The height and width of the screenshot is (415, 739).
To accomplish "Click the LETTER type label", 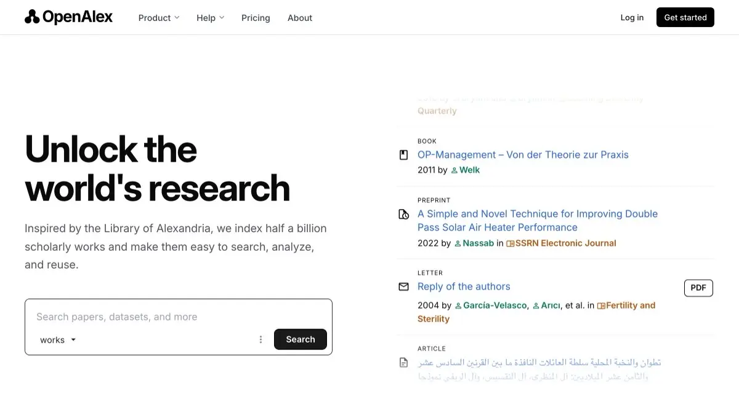I will (x=430, y=272).
